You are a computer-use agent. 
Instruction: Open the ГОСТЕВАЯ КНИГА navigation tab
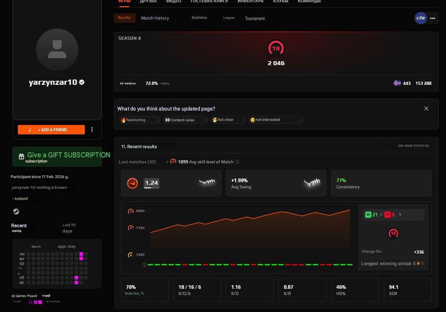(209, 1)
